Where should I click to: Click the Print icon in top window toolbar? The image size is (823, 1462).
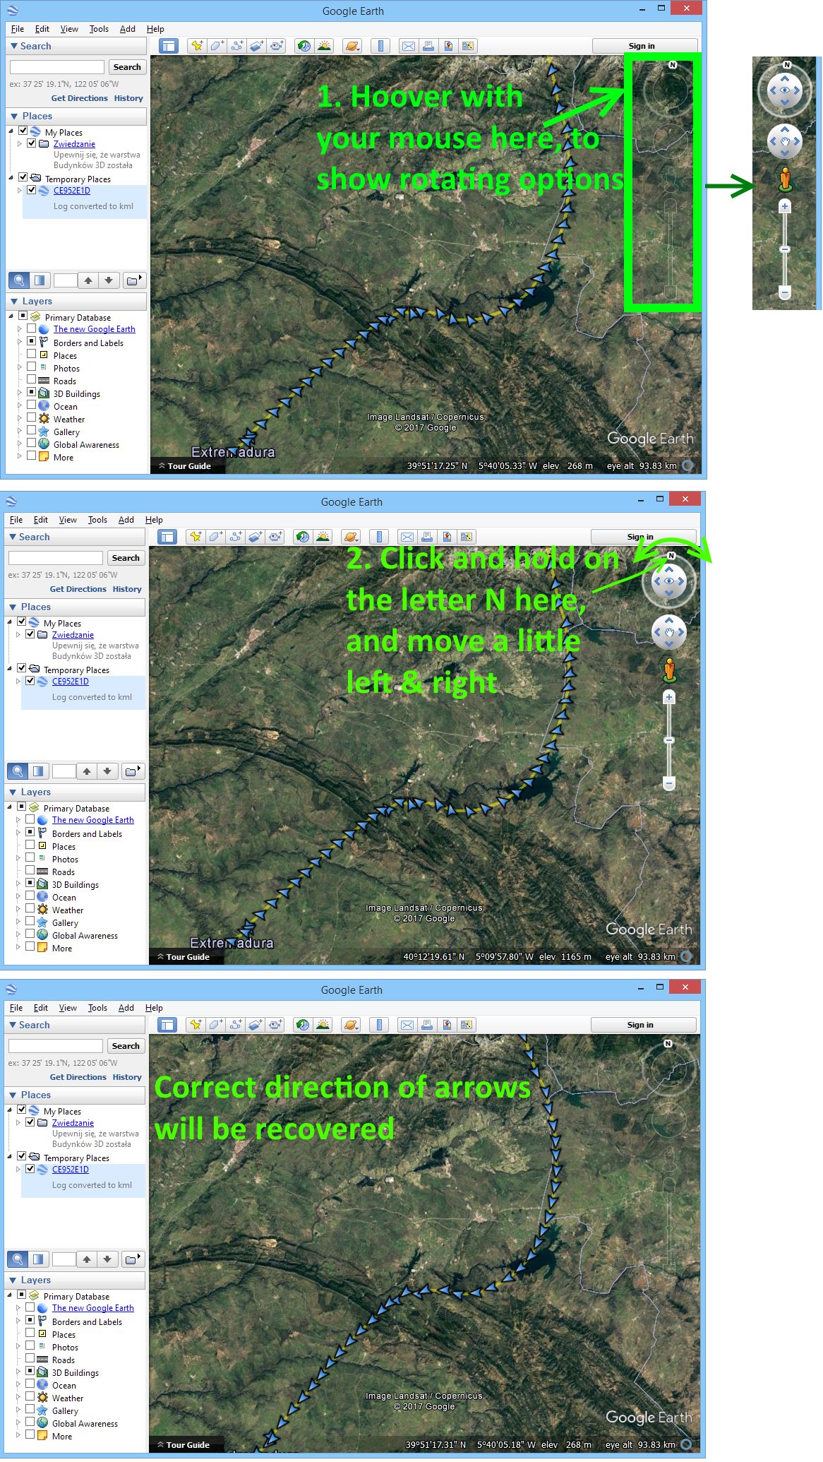(x=428, y=46)
